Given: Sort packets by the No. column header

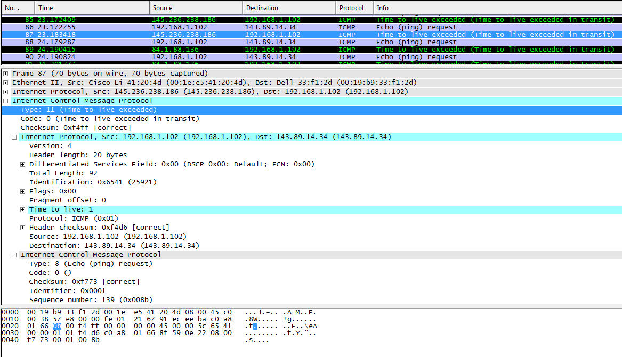Looking at the screenshot, I should 18,8.
